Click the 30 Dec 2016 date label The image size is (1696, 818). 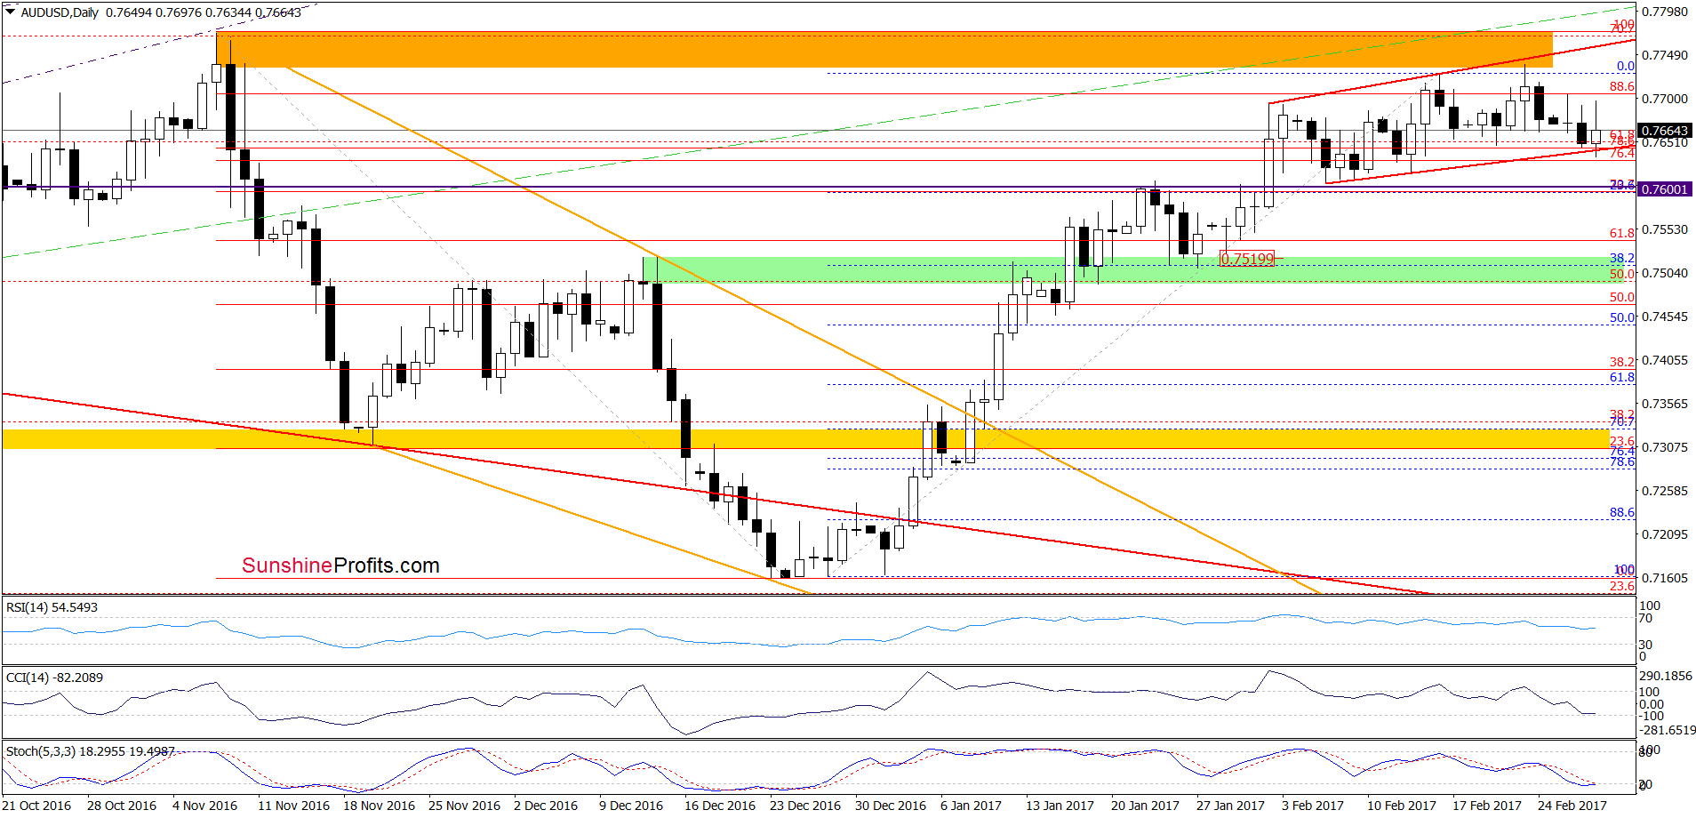pos(891,806)
